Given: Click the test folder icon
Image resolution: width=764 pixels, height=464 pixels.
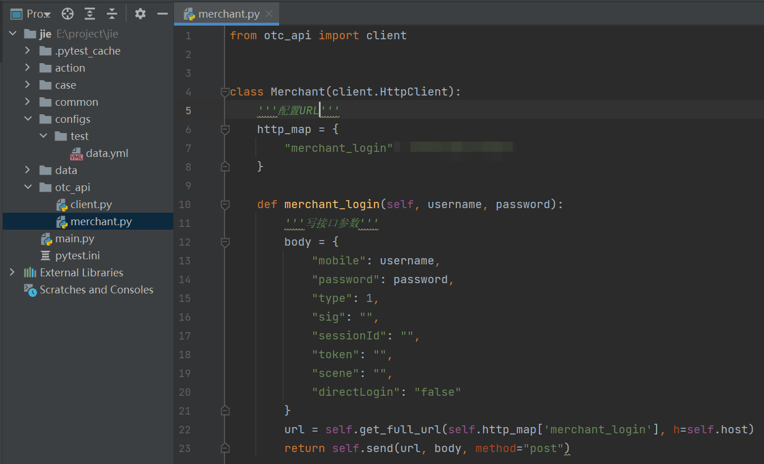Looking at the screenshot, I should click(x=61, y=136).
